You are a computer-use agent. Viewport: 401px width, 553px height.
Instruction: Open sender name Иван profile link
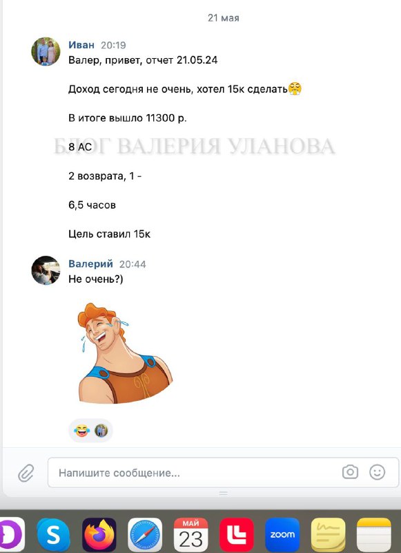click(x=81, y=45)
